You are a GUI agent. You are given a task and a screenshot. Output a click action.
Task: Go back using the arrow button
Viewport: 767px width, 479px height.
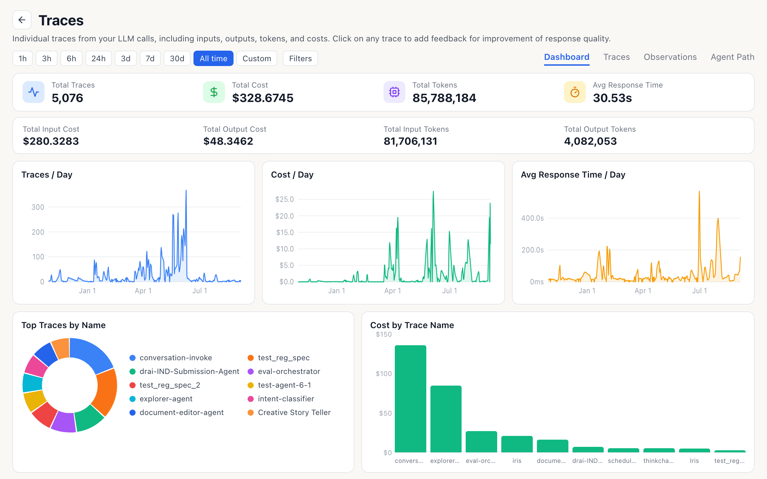click(22, 20)
